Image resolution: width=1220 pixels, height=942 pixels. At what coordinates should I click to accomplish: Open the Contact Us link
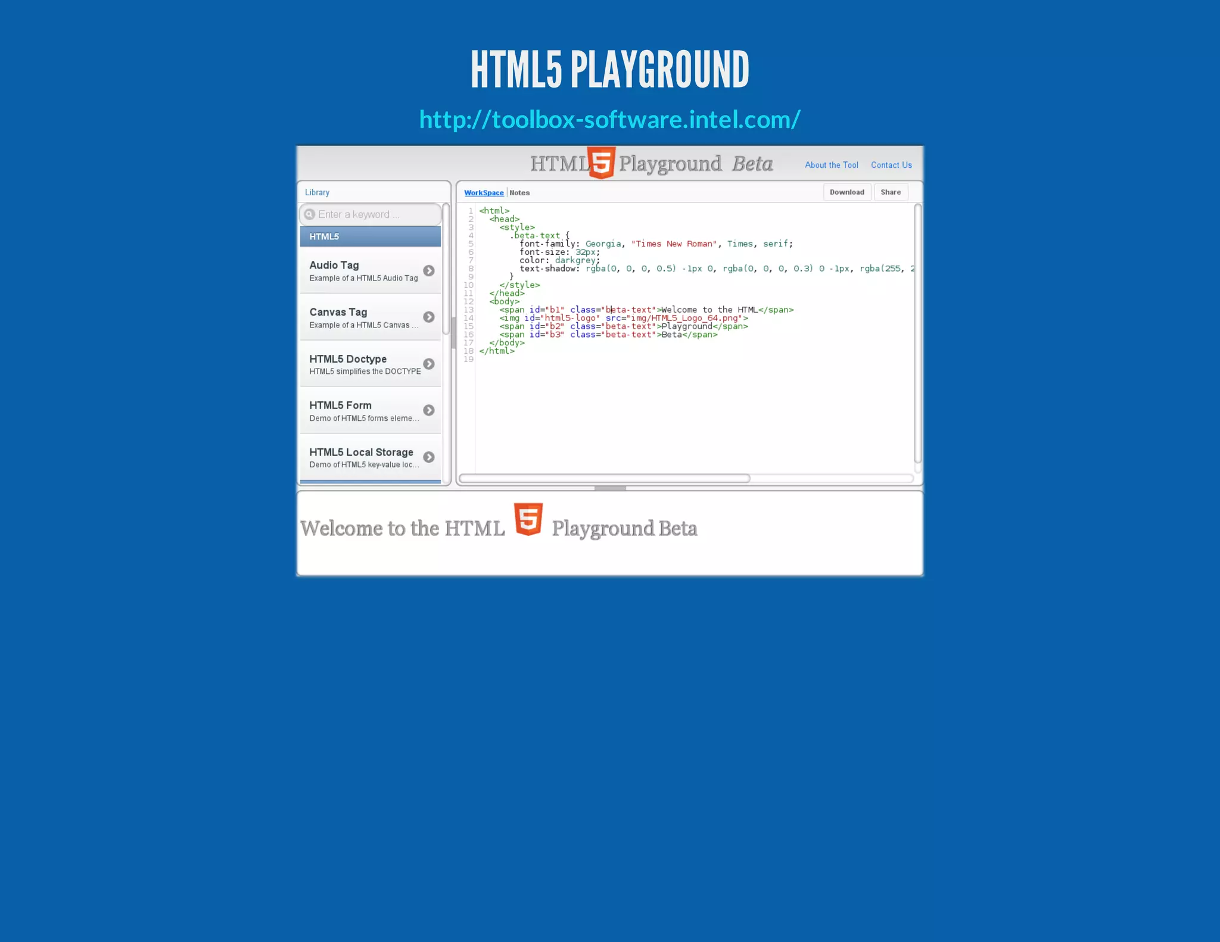(891, 165)
